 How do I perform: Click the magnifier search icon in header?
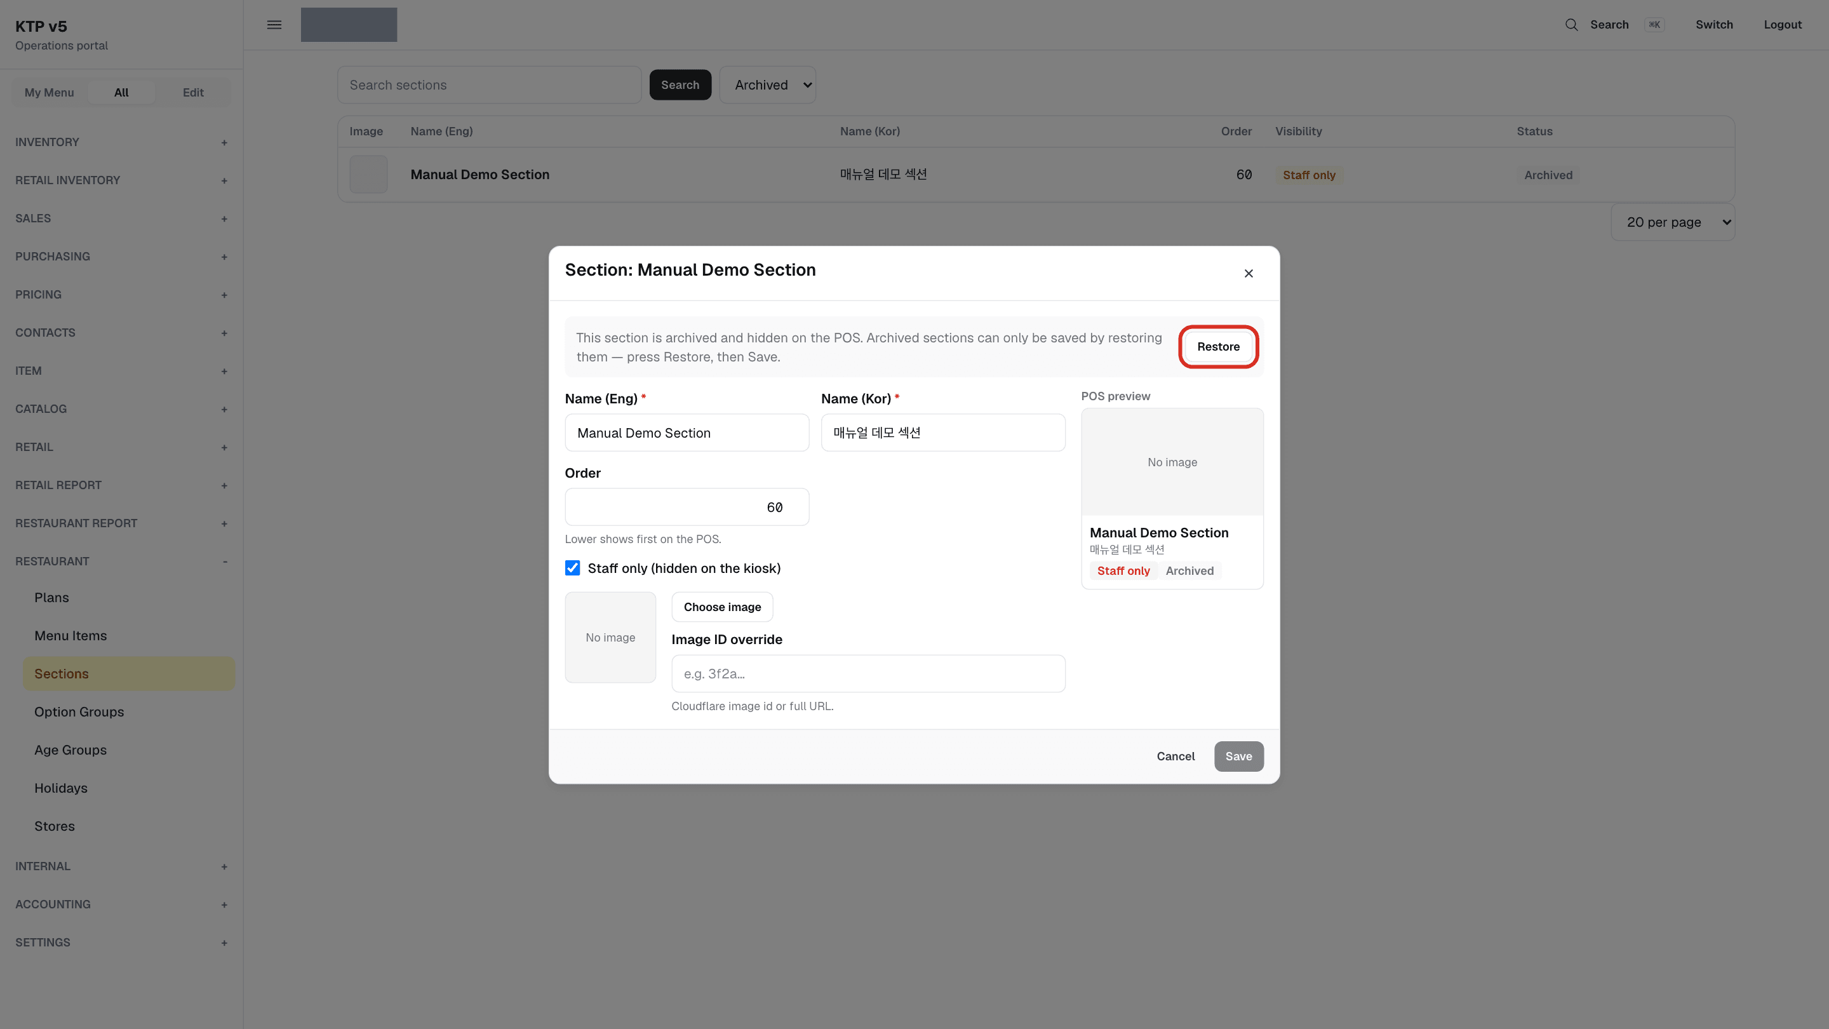(1571, 25)
